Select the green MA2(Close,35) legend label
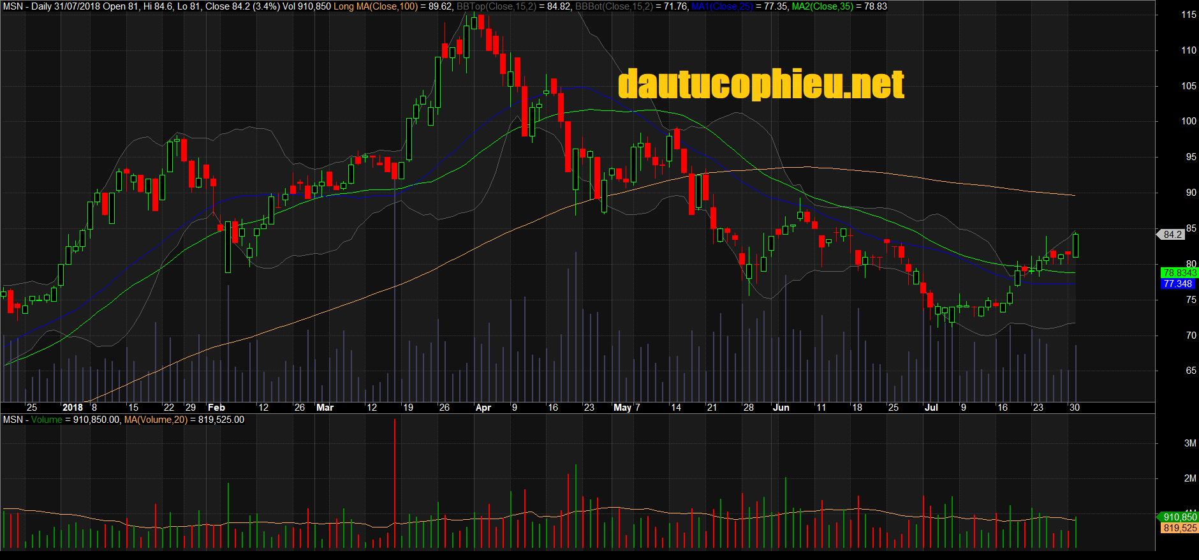Screen dimensions: 1199x560 pyautogui.click(x=822, y=6)
